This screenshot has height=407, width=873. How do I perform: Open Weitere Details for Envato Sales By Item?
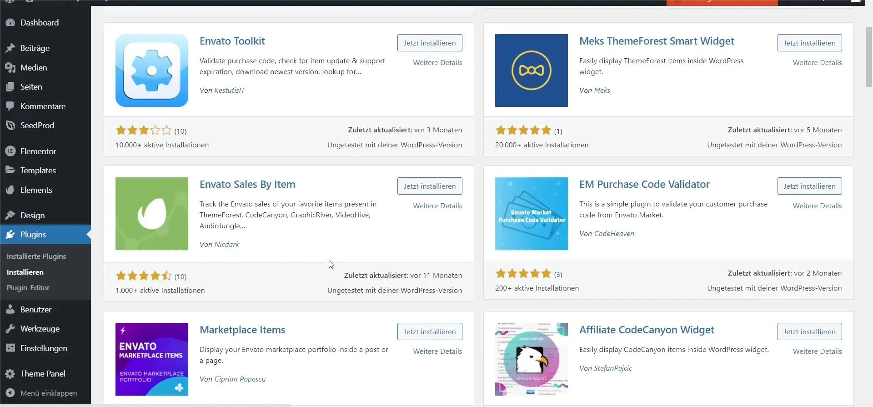point(437,206)
